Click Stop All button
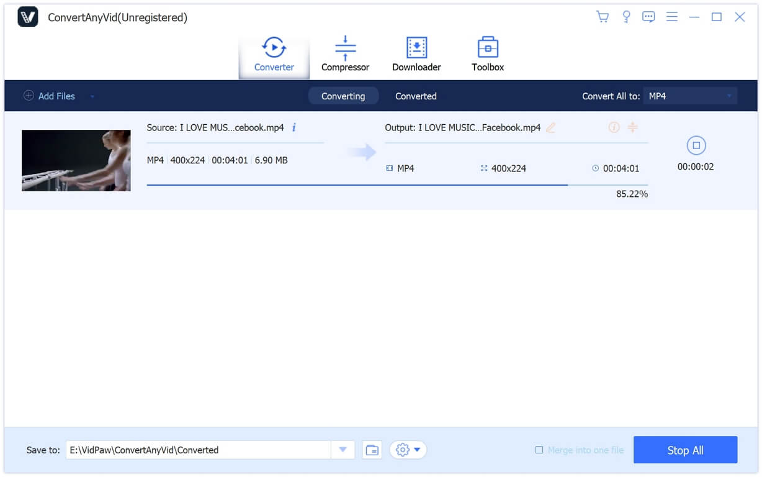Viewport: 762px width, 477px height. [685, 450]
